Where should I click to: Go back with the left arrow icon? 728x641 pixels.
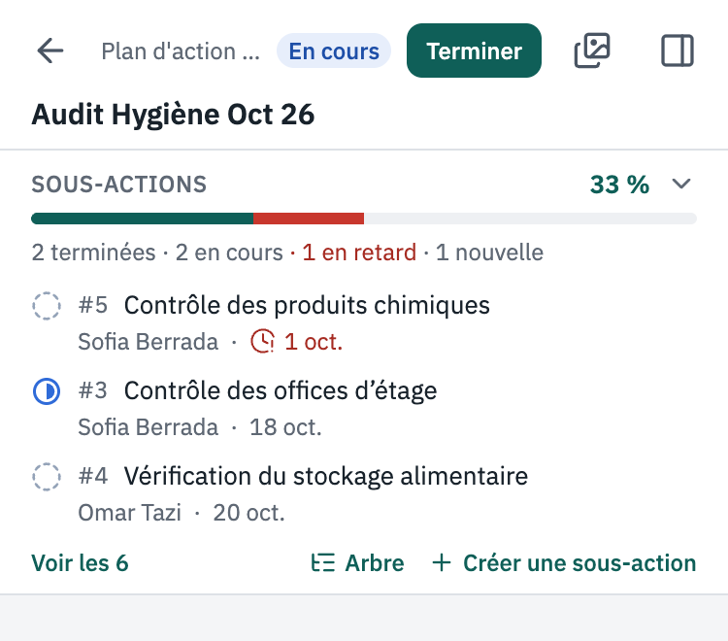(50, 51)
